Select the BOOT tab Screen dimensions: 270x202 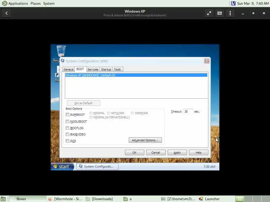point(80,69)
